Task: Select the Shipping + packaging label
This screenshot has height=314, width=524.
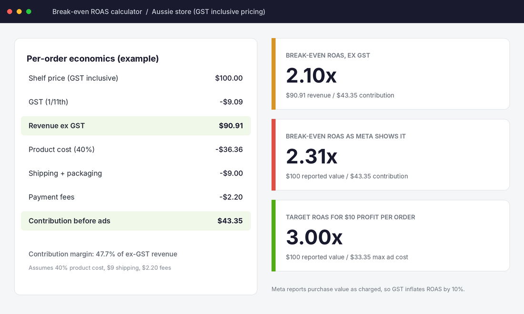Action: click(65, 173)
